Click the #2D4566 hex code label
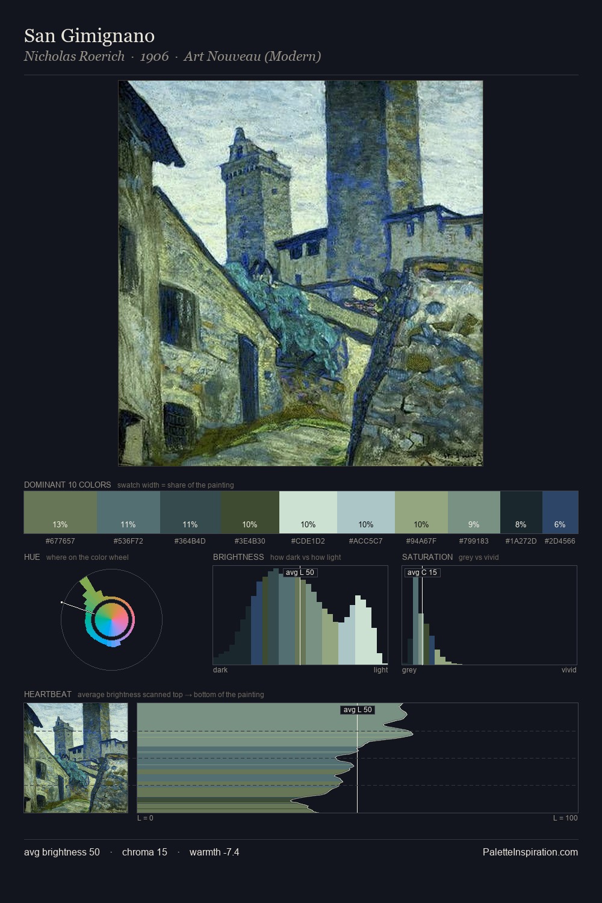This screenshot has height=903, width=602. coord(560,541)
